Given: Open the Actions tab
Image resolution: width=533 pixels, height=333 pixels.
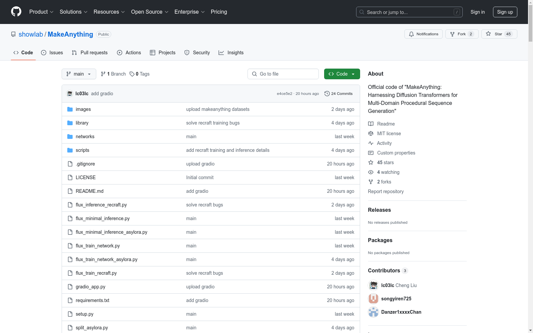Looking at the screenshot, I should [129, 53].
